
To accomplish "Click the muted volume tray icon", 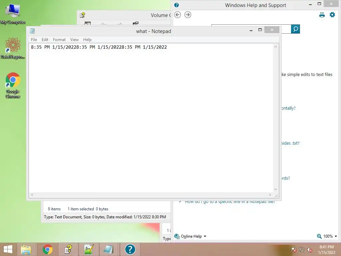I will 310,249.
